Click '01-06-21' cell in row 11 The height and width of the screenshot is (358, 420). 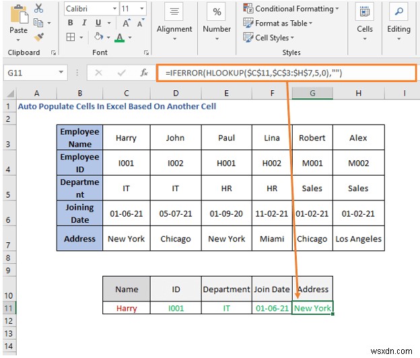272,308
